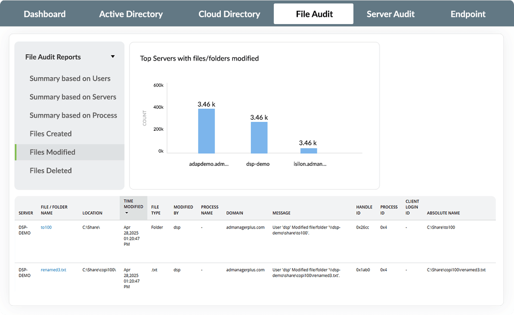This screenshot has height=315, width=514.
Task: Click the adapdemo.adm... axis label
Action: click(208, 164)
